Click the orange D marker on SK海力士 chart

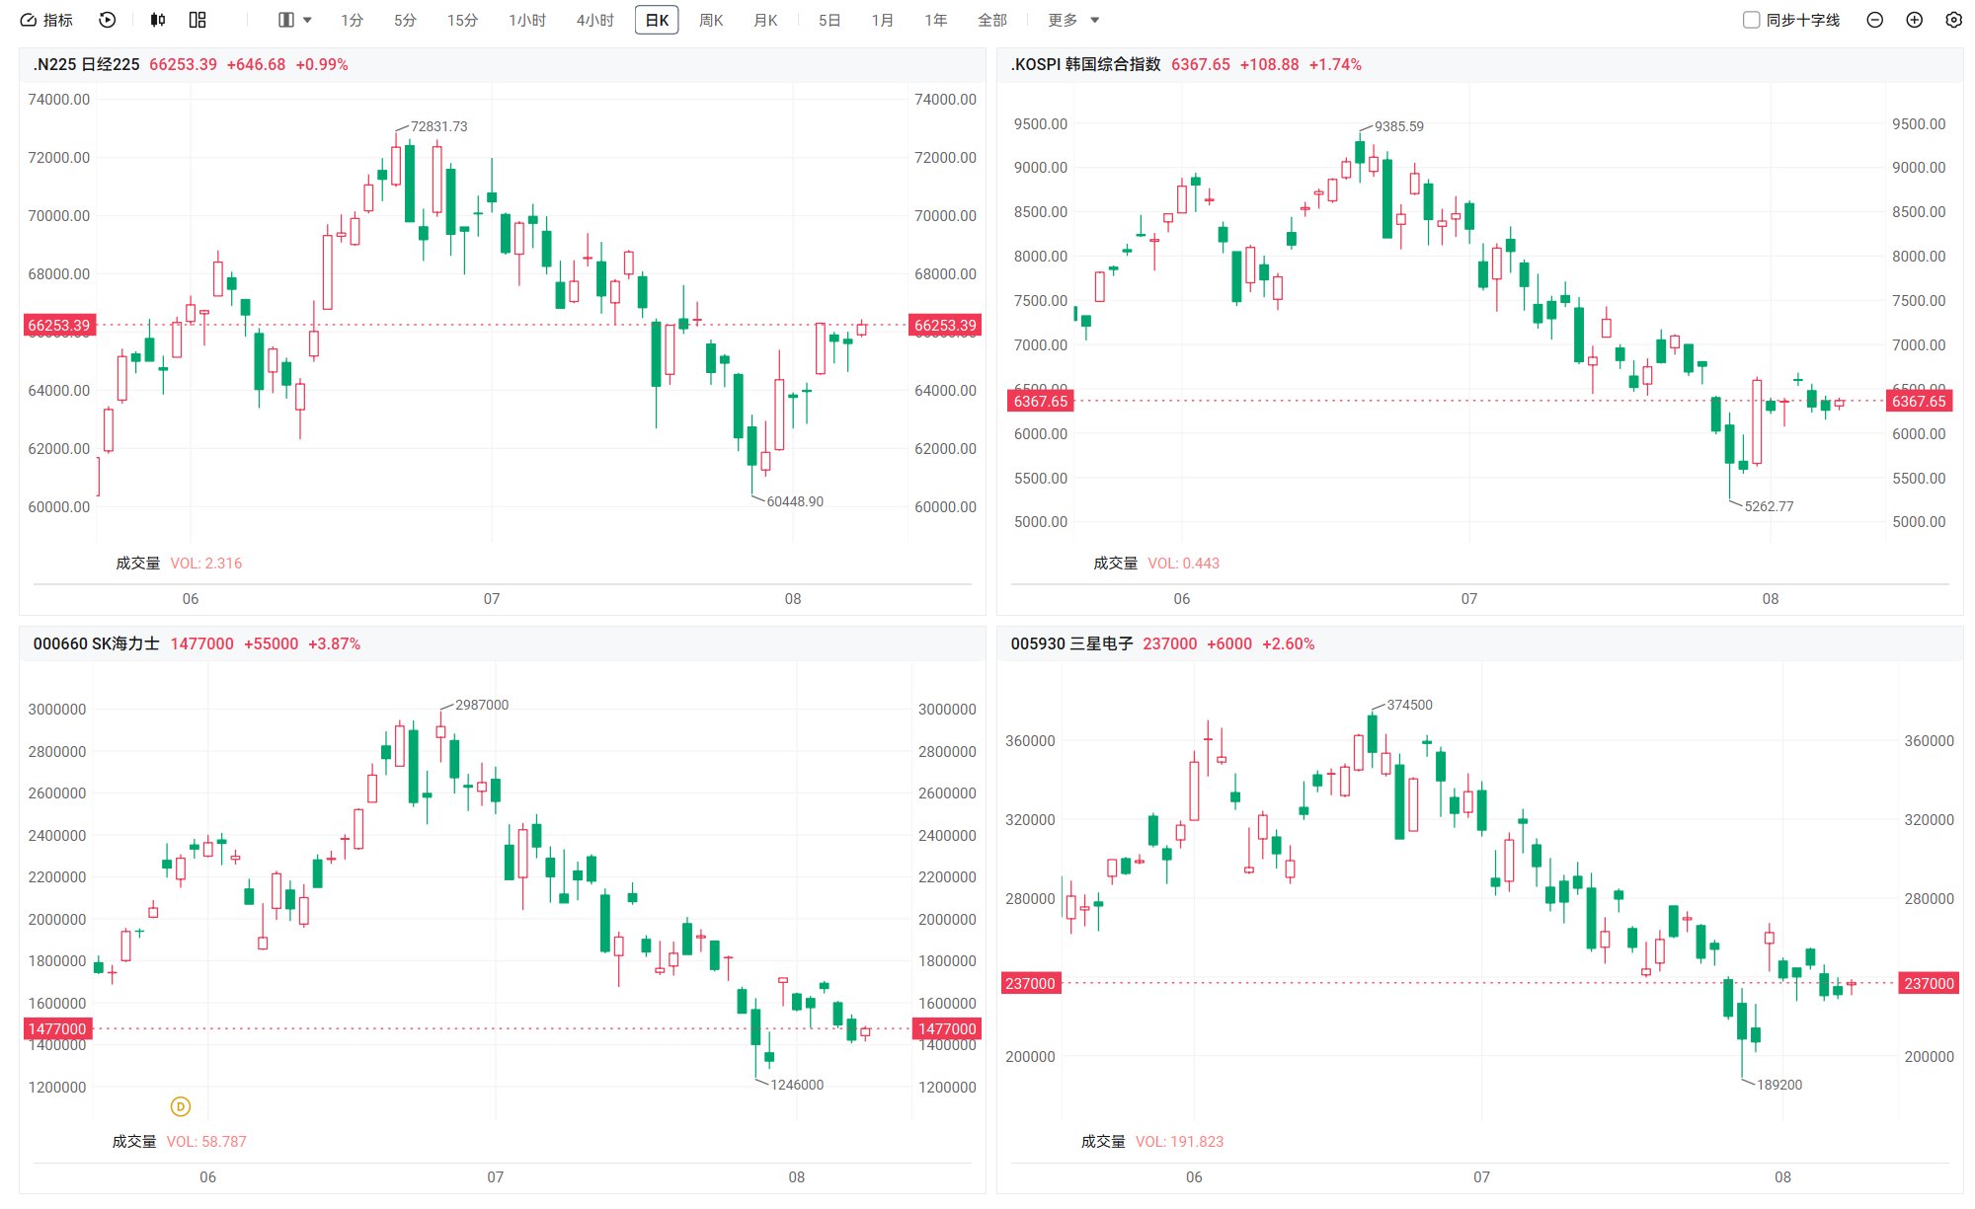pos(180,1106)
